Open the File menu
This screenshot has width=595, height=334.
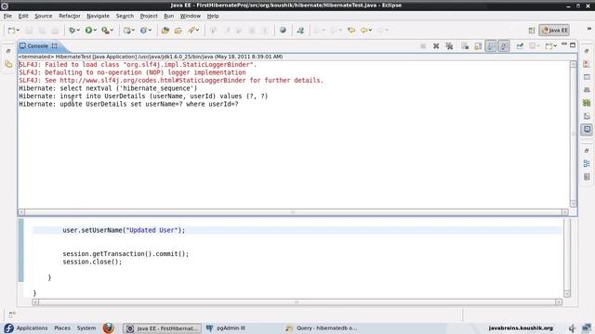click(7, 16)
